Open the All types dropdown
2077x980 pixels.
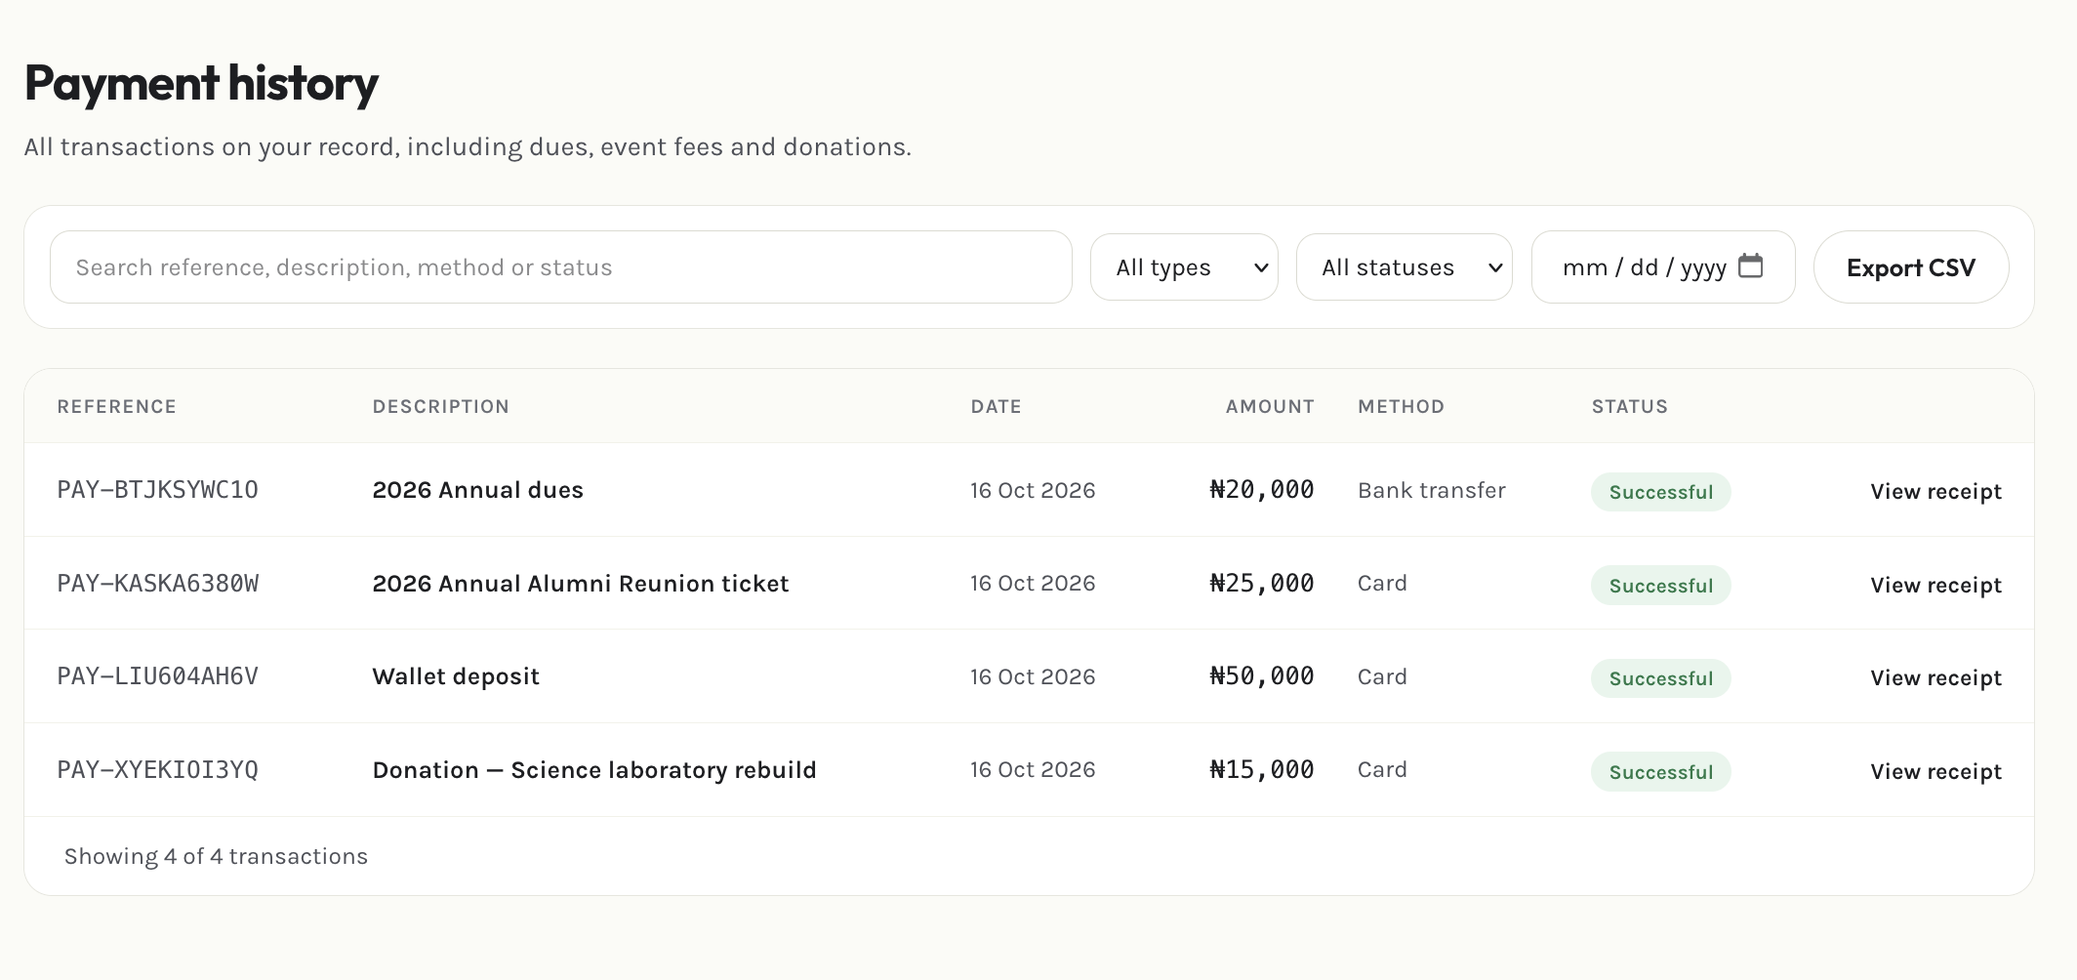pyautogui.click(x=1184, y=266)
